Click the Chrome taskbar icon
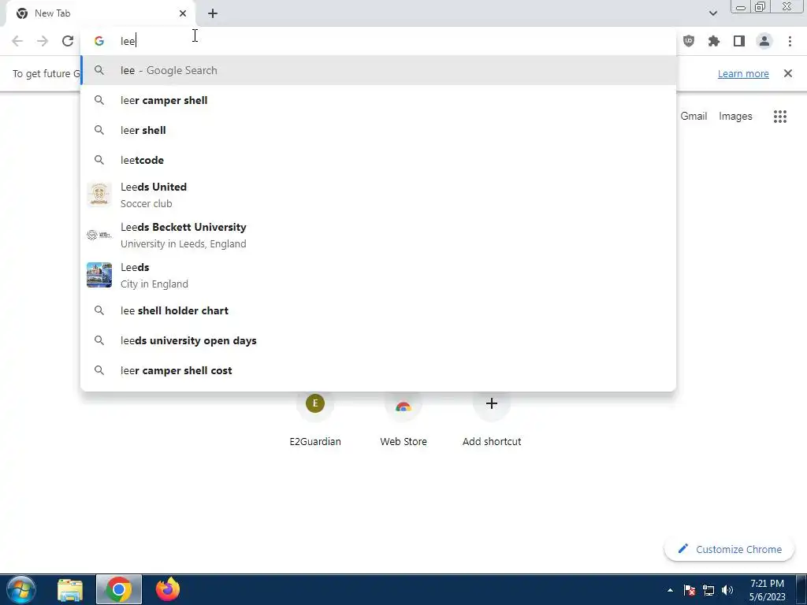807x605 pixels. click(119, 589)
